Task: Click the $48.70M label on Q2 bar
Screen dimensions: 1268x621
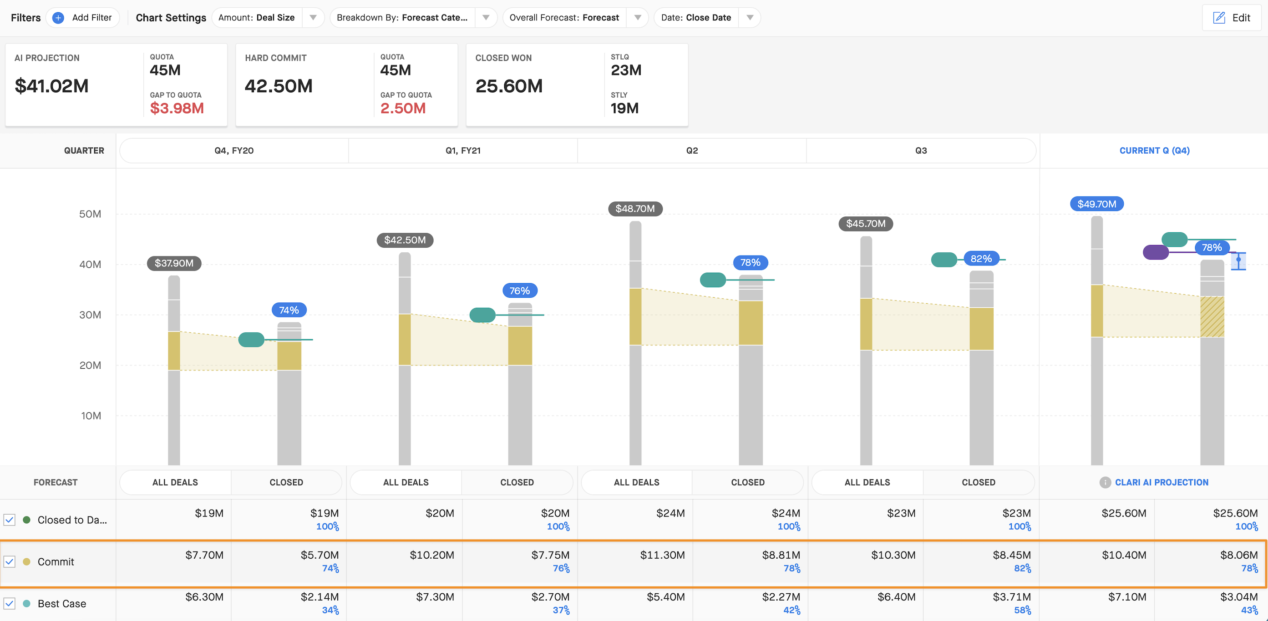Action: 635,209
